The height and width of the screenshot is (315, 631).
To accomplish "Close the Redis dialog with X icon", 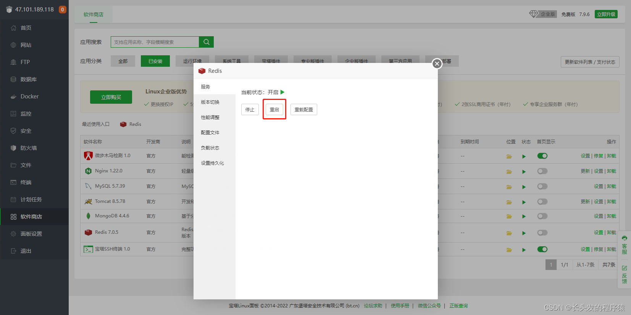I will click(x=437, y=64).
